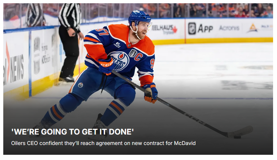Click the small Oilers logo on the shorts

80,85
